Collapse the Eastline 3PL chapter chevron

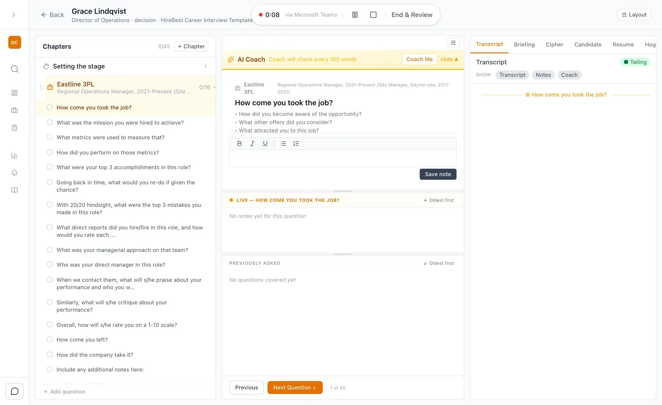tap(214, 88)
